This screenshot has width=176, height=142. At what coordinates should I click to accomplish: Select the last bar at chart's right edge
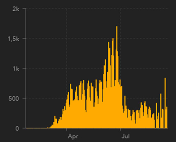[167, 117]
